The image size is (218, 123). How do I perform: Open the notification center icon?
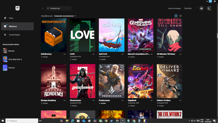pos(214,121)
